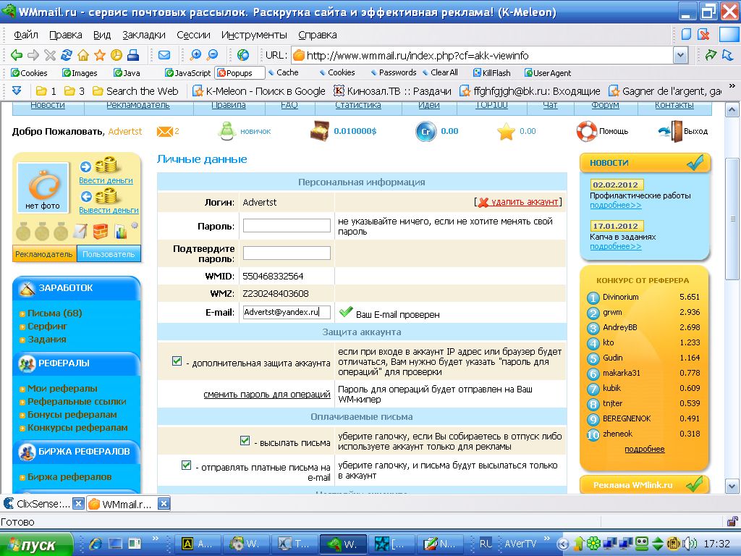Uncheck the высылать письма checkbox
Viewport: 741px width, 556px height.
coord(245,441)
